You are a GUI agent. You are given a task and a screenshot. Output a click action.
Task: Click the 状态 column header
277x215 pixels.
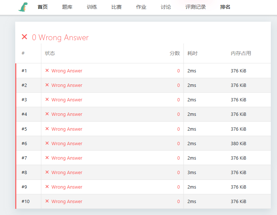pos(50,53)
